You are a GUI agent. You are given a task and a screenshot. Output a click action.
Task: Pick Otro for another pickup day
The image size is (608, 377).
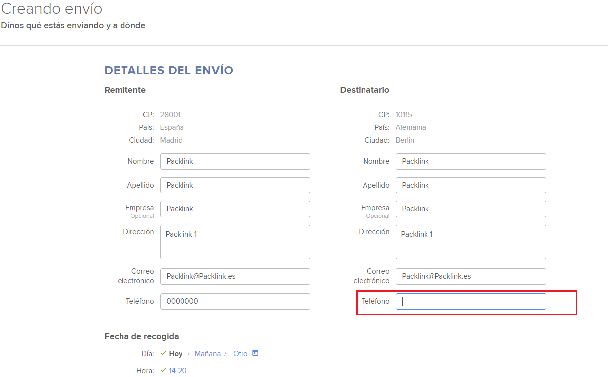[x=241, y=354]
